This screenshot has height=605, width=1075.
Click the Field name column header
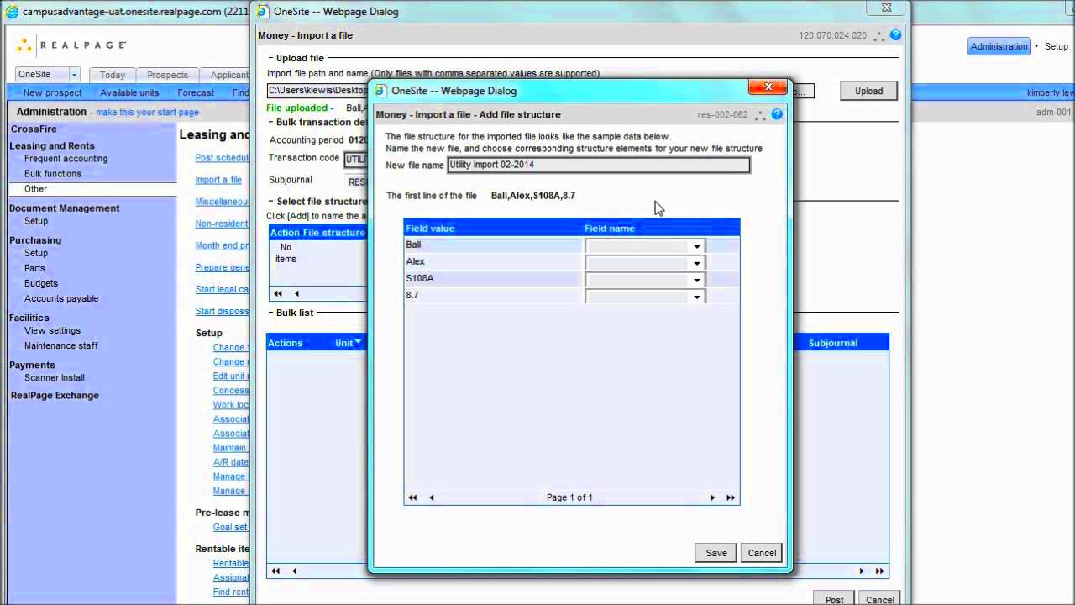point(610,228)
